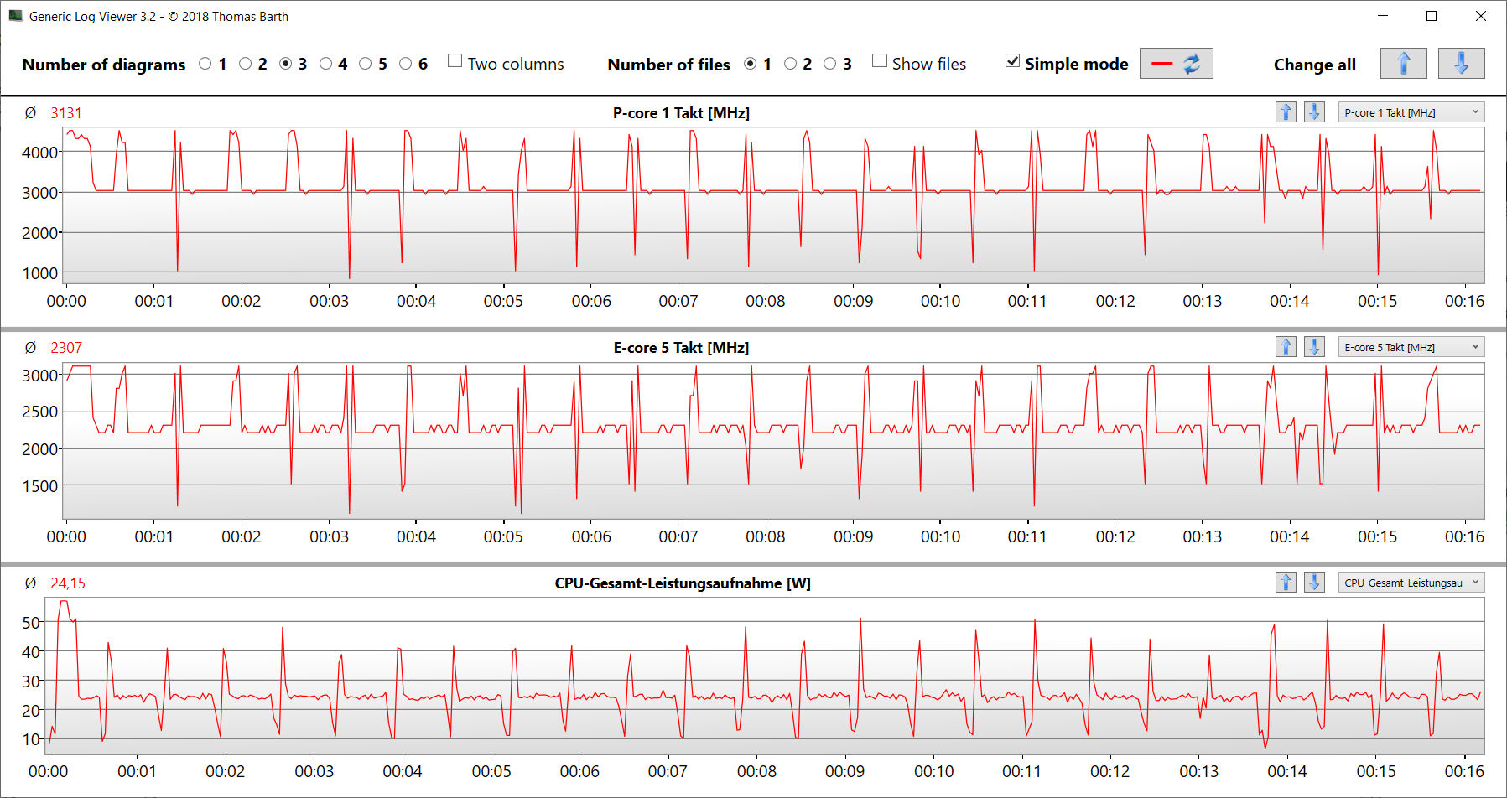Open the P-core 1 Takt [MHz] dropdown

tap(1411, 112)
